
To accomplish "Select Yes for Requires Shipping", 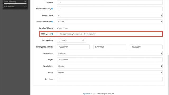I will tap(58, 28).
